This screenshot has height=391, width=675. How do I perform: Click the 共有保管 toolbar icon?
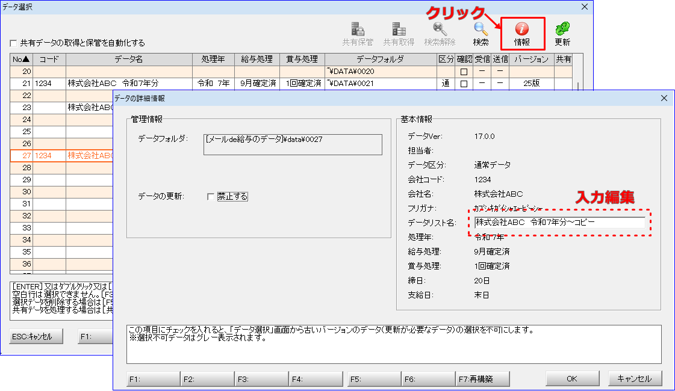click(358, 29)
